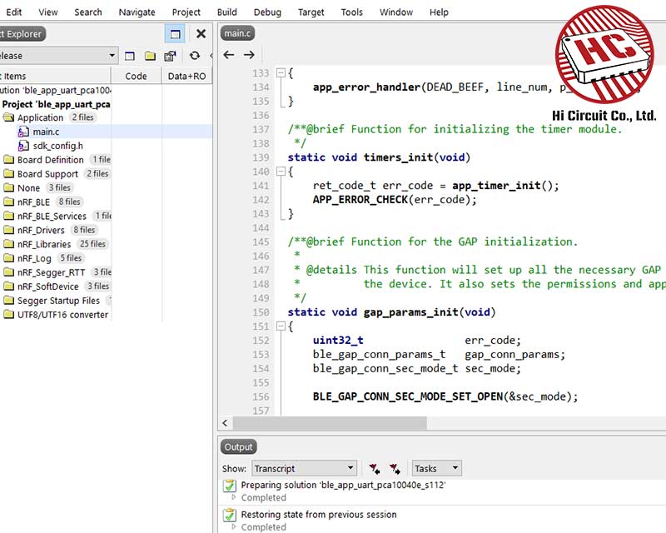
Task: Expand the nRF_Drivers folder
Action: tap(8, 230)
